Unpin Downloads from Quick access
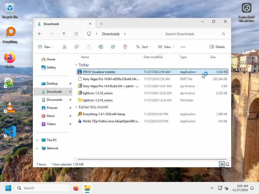Viewport: 259px width, 194px height. coord(70,92)
